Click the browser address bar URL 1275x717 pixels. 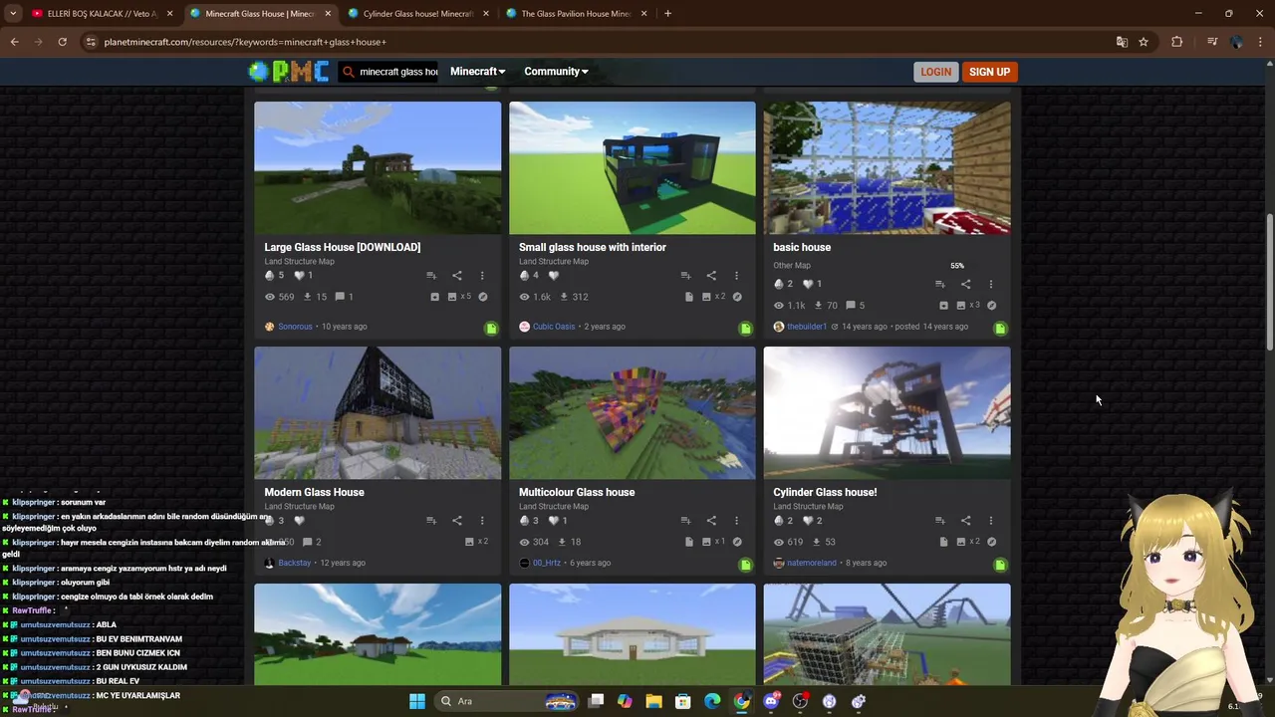pyautogui.click(x=245, y=42)
